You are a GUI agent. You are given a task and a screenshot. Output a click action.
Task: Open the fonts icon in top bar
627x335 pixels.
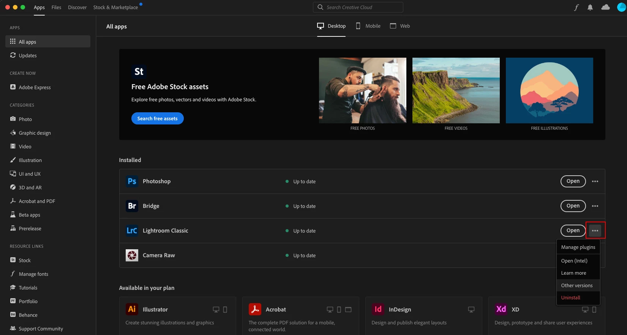pyautogui.click(x=576, y=7)
